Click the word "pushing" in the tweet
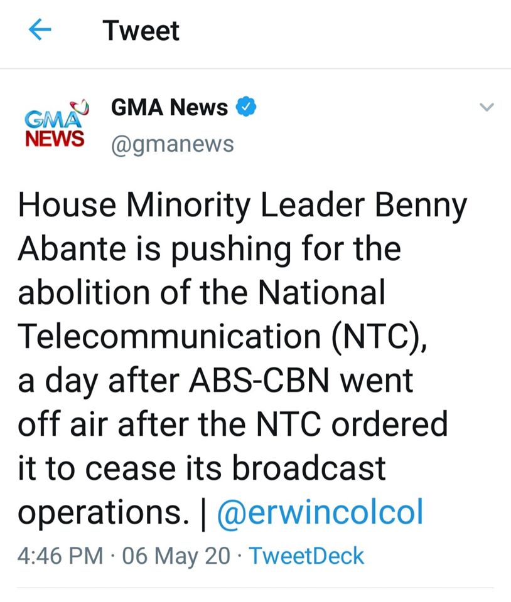 click(x=234, y=250)
